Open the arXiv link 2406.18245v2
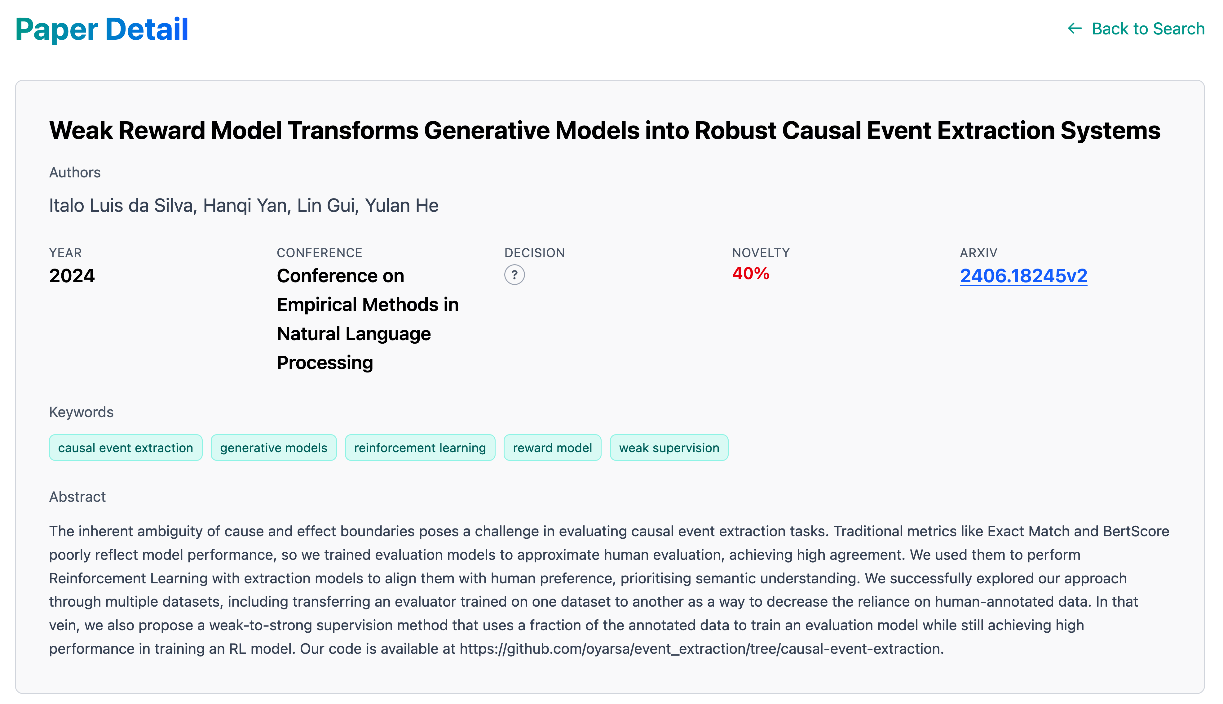This screenshot has width=1223, height=704. [x=1023, y=276]
